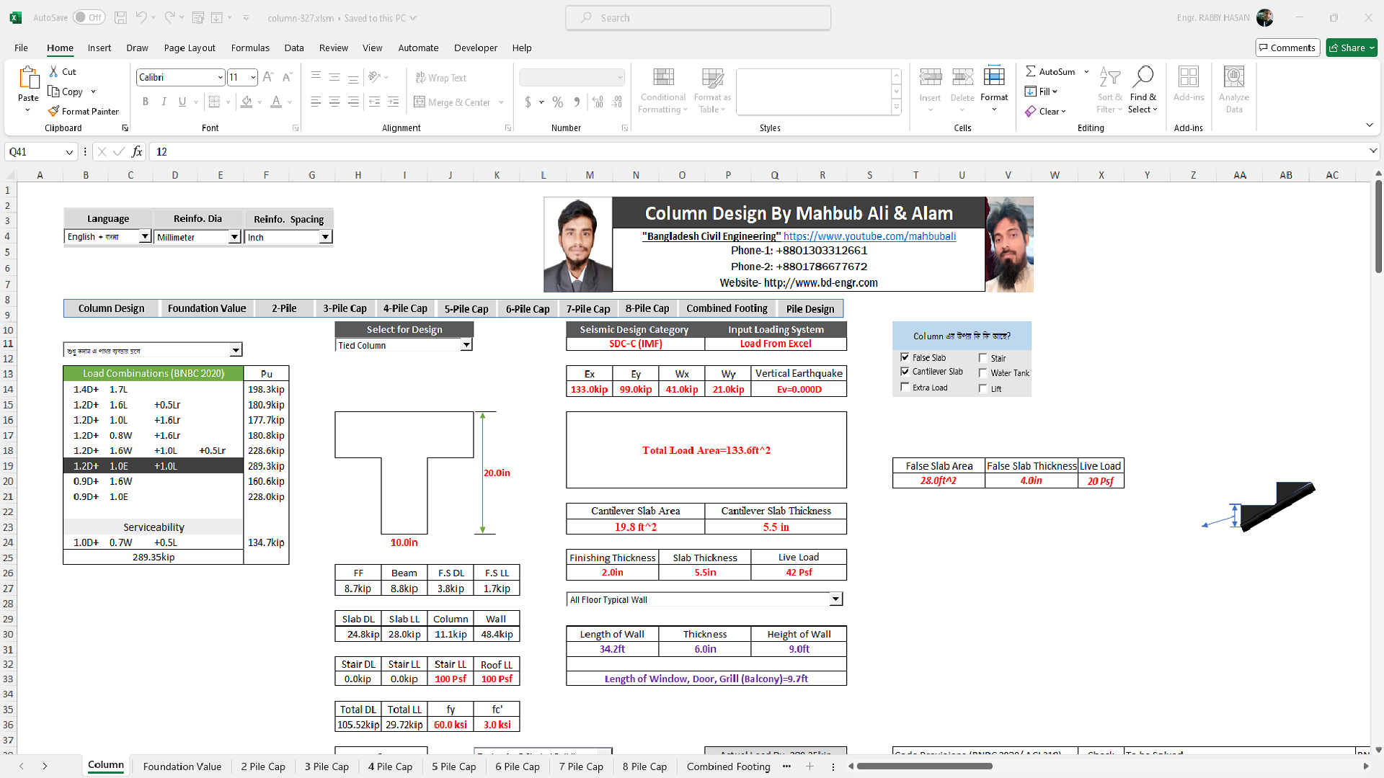Click the Fill Color bucket icon

247,102
